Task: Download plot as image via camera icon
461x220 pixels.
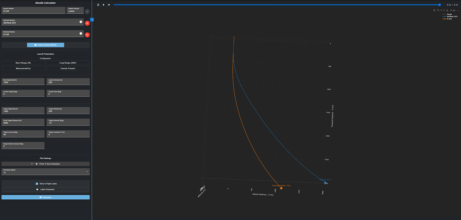Action: [x=434, y=10]
